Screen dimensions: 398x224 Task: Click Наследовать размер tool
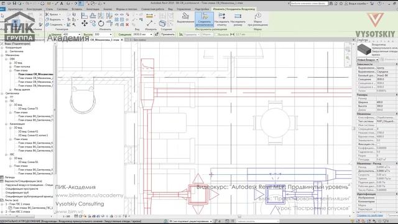(x=238, y=19)
